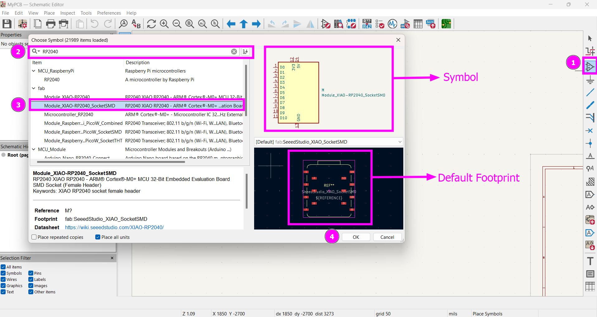Uncheck Place all units checkbox

[98, 237]
